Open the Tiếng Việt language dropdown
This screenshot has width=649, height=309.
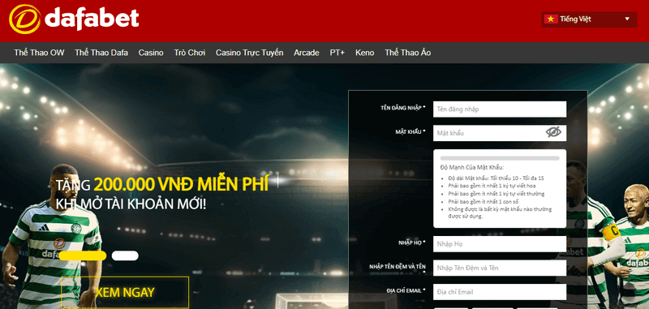coord(589,19)
